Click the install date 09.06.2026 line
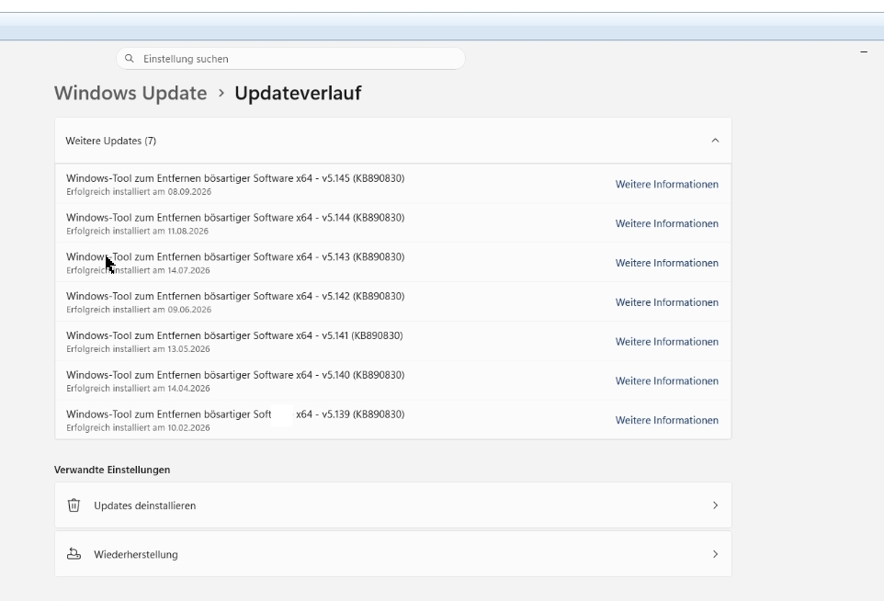Viewport: 884px width, 601px height. (139, 310)
